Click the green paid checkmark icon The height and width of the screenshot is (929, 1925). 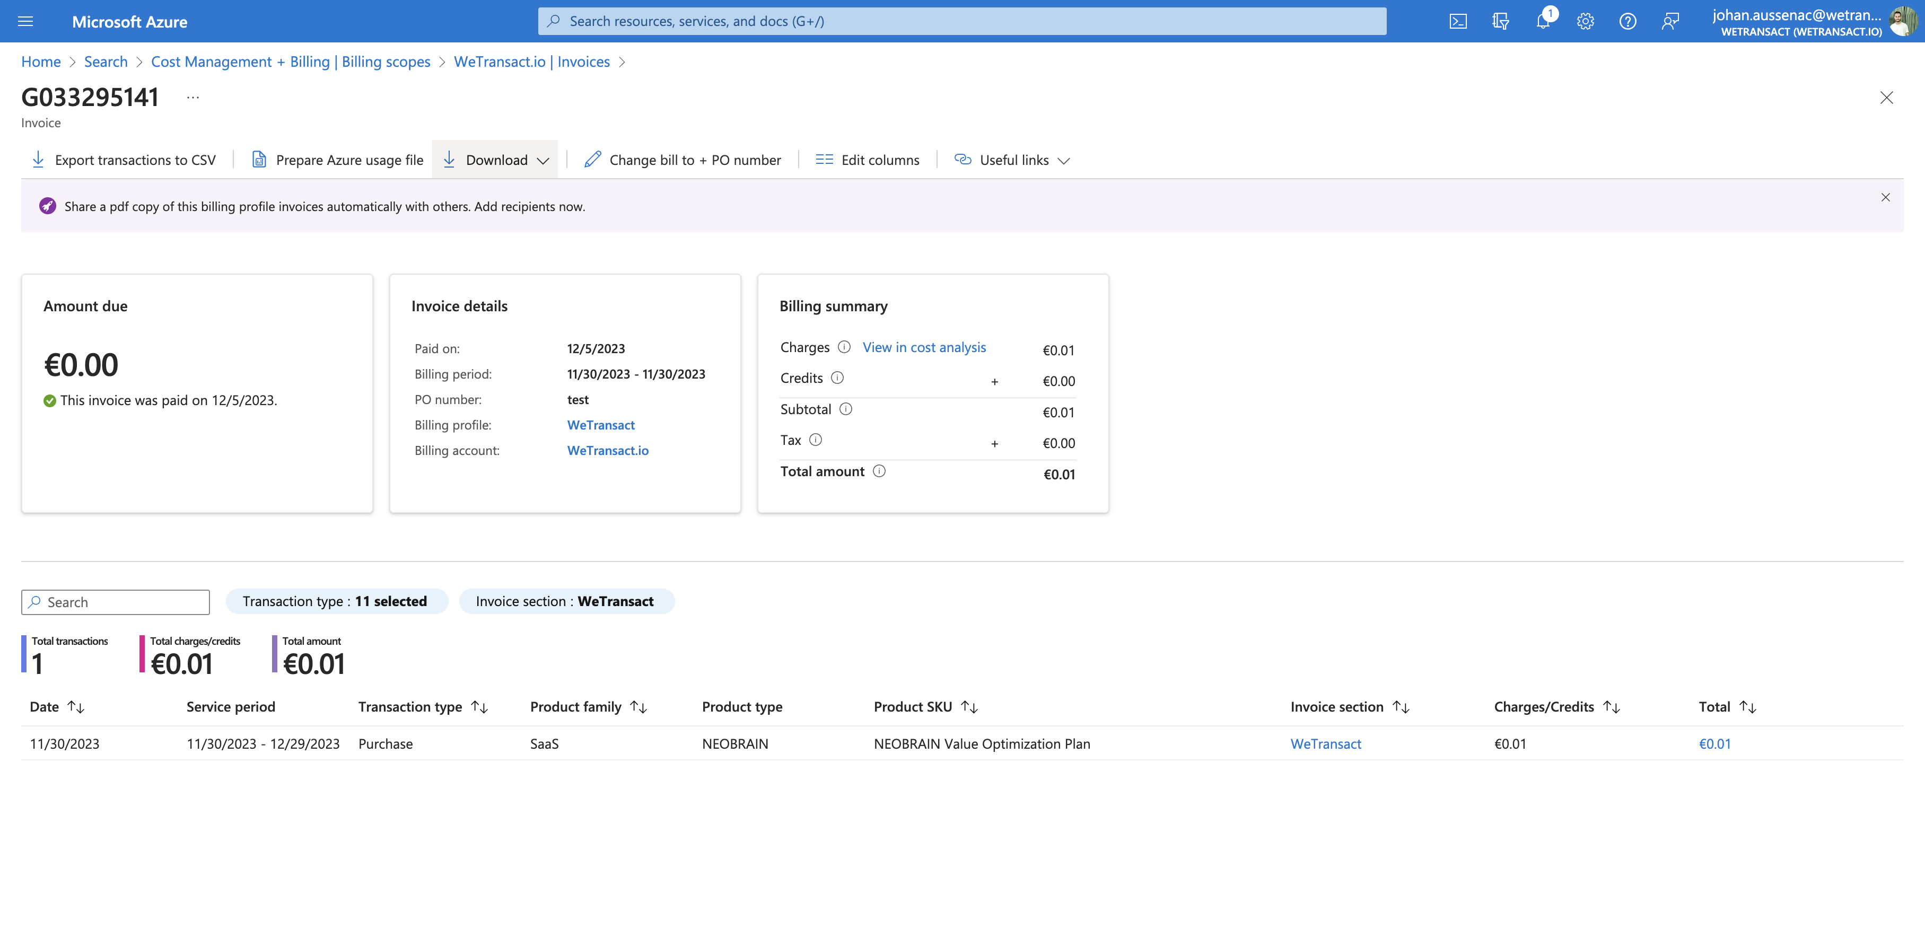click(x=49, y=400)
